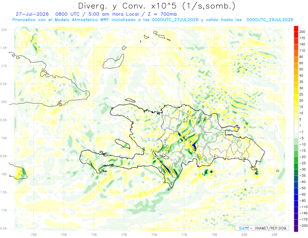The width and height of the screenshot is (308, 238).
Task: Click the '21N' latitude label
Action: pyautogui.click(x=4, y=66)
